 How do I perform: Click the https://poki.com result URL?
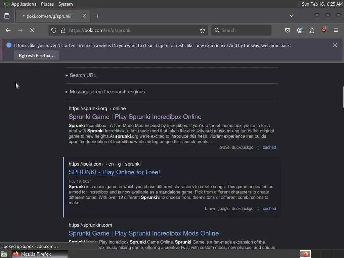[86, 164]
